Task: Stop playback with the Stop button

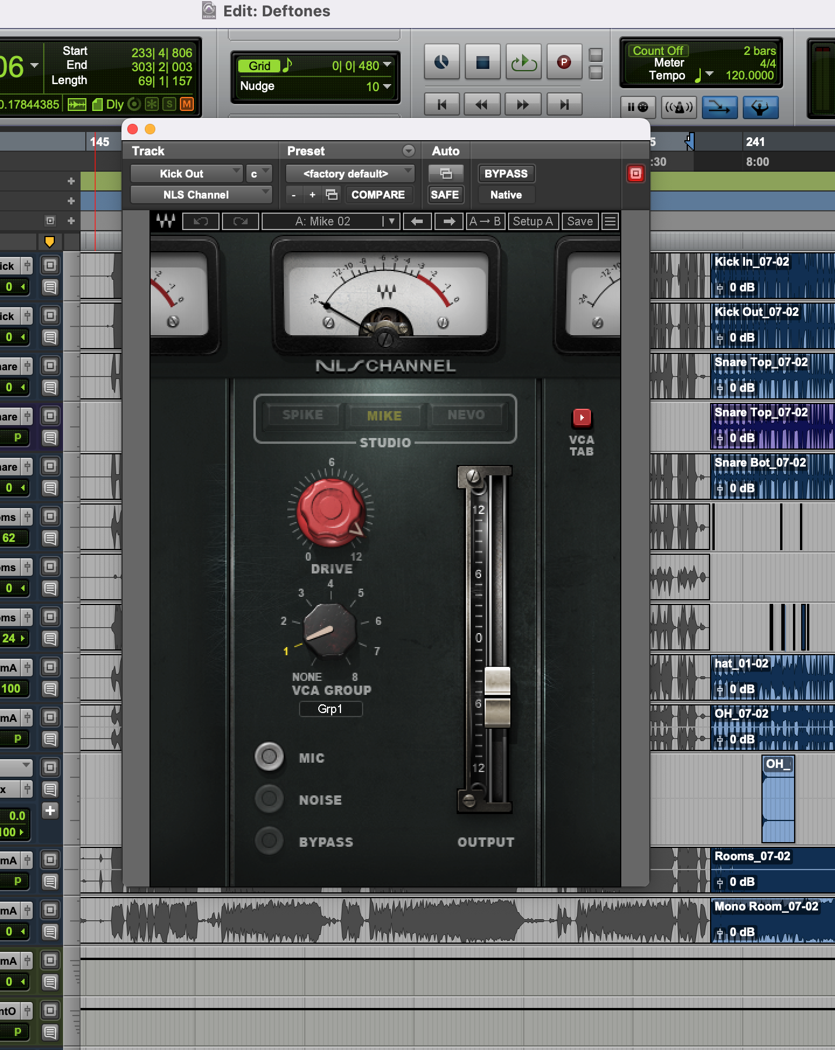Action: pyautogui.click(x=482, y=62)
